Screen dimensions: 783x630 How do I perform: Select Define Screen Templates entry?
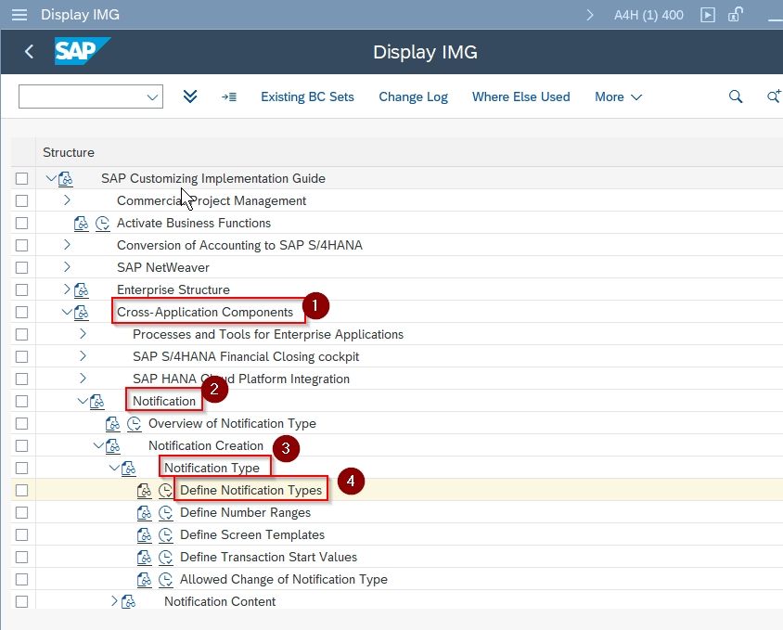point(252,535)
